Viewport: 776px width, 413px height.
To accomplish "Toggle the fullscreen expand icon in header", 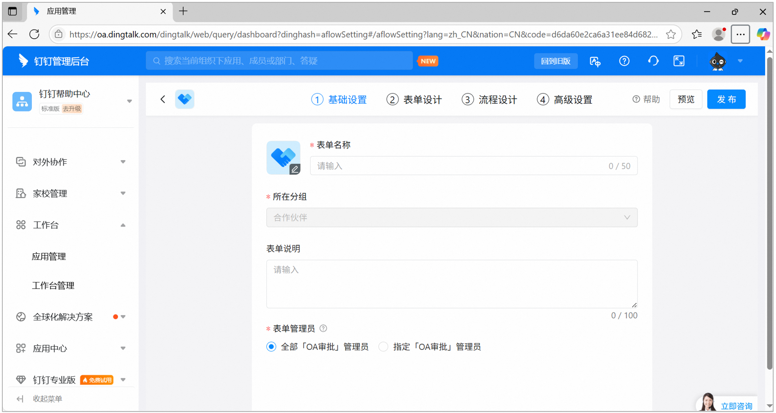I will [x=679, y=61].
